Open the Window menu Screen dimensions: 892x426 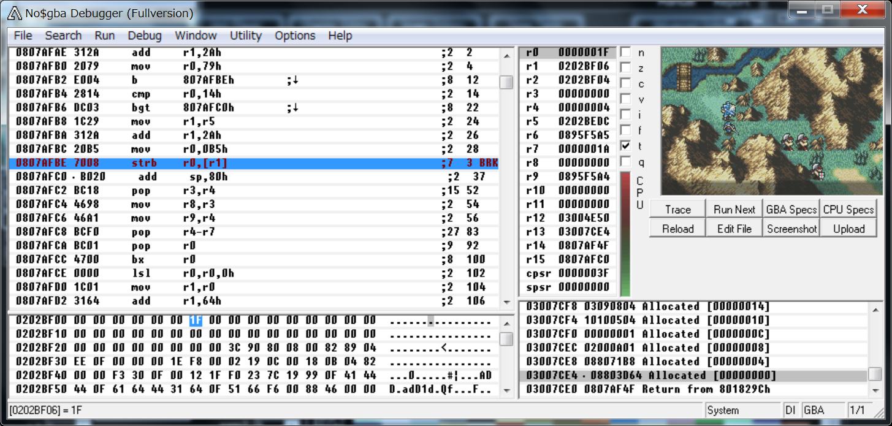coord(196,36)
